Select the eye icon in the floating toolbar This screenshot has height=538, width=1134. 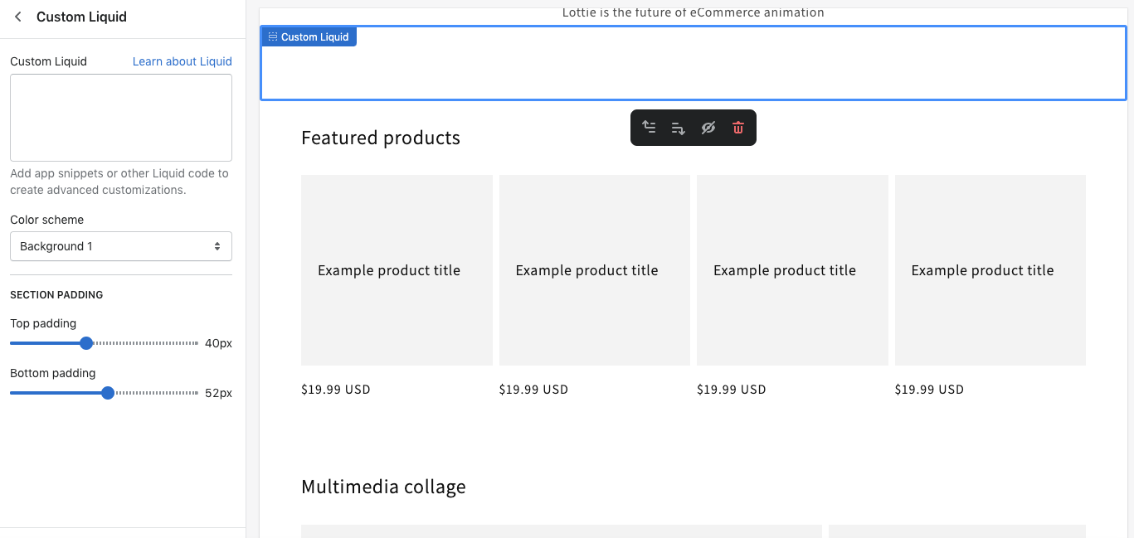coord(708,127)
